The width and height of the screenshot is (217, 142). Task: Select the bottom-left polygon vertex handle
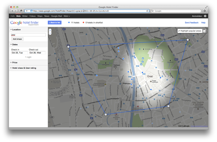106,115
